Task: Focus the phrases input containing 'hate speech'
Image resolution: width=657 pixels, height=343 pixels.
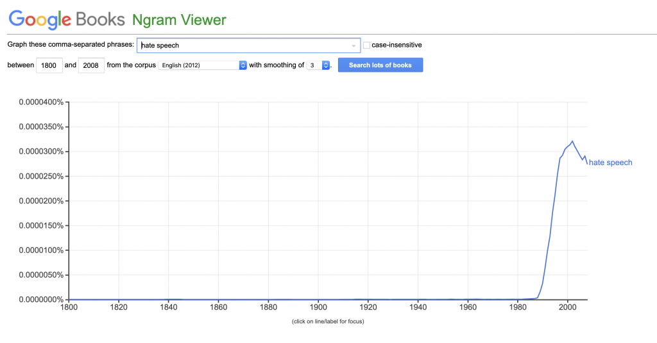Action: tap(244, 45)
